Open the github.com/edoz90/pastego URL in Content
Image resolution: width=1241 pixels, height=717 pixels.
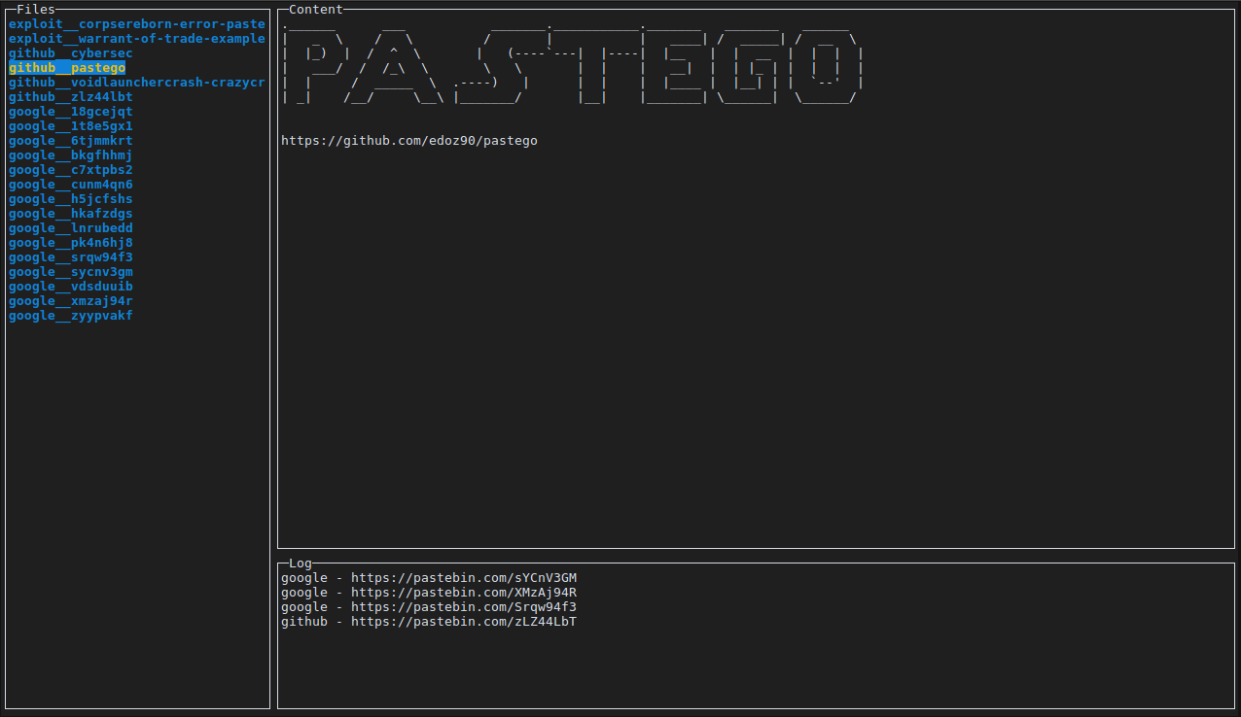click(x=409, y=141)
